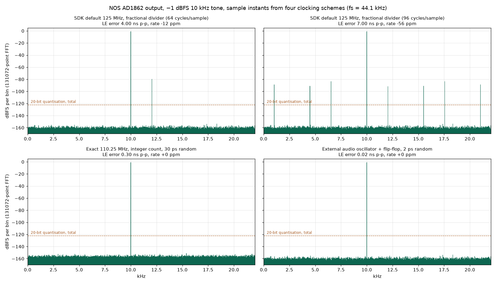Screen dimensions: 496x284
Task: Click the subtitle 'LE error 4.00 ns p-p, rate -12 ppm'
Action: point(141,24)
